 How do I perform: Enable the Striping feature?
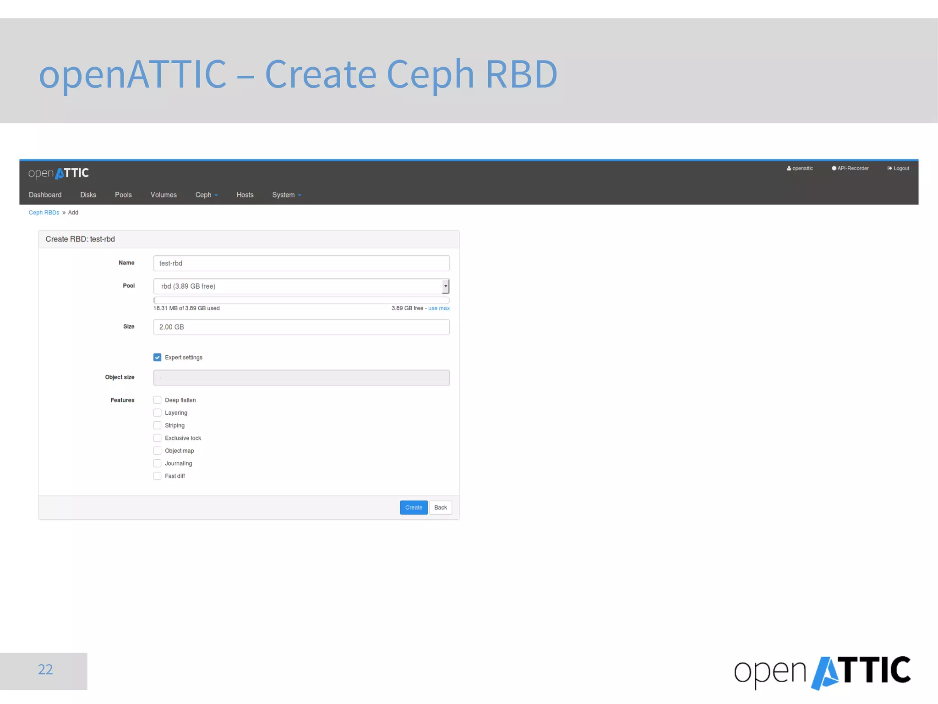[157, 425]
